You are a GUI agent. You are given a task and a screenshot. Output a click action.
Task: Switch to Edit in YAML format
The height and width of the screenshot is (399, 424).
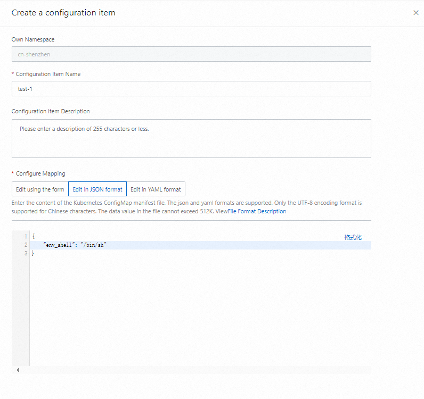click(156, 189)
